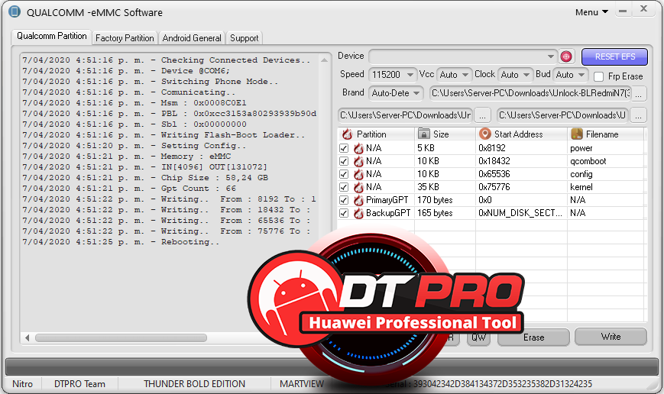The height and width of the screenshot is (394, 664).
Task: Click the flame icon in the qcomboot row
Action: click(x=358, y=161)
